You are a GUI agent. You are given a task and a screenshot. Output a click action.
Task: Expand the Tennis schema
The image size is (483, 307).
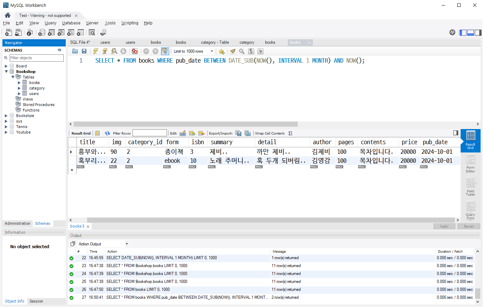6,127
